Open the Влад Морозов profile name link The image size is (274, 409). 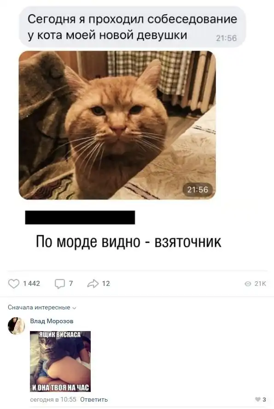(x=52, y=321)
